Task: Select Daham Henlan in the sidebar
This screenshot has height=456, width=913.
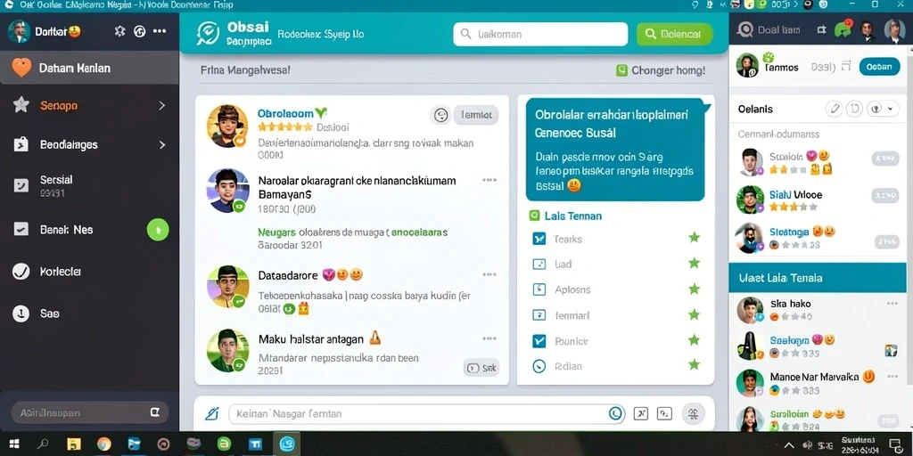Action: 90,68
